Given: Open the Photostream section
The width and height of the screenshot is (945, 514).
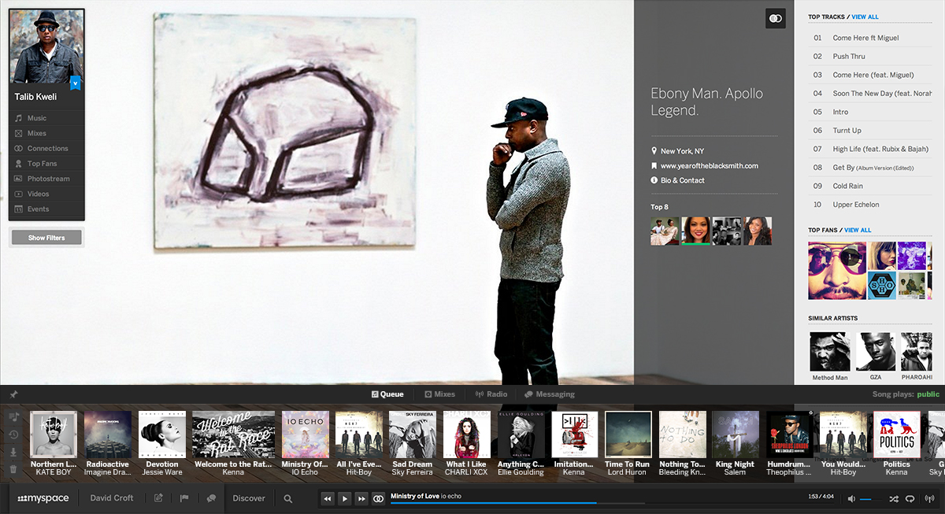Looking at the screenshot, I should coord(46,179).
